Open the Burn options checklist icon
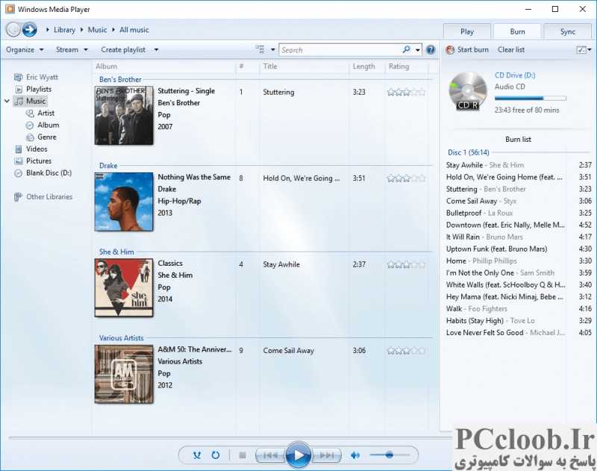597x471 pixels. tap(581, 50)
